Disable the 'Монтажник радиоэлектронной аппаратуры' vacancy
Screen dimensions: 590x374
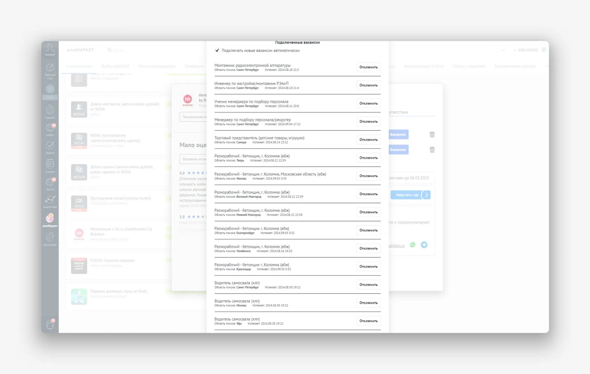click(368, 67)
